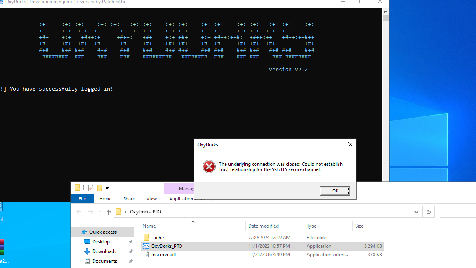Click the Properties checkmark quick access icon

[90, 188]
